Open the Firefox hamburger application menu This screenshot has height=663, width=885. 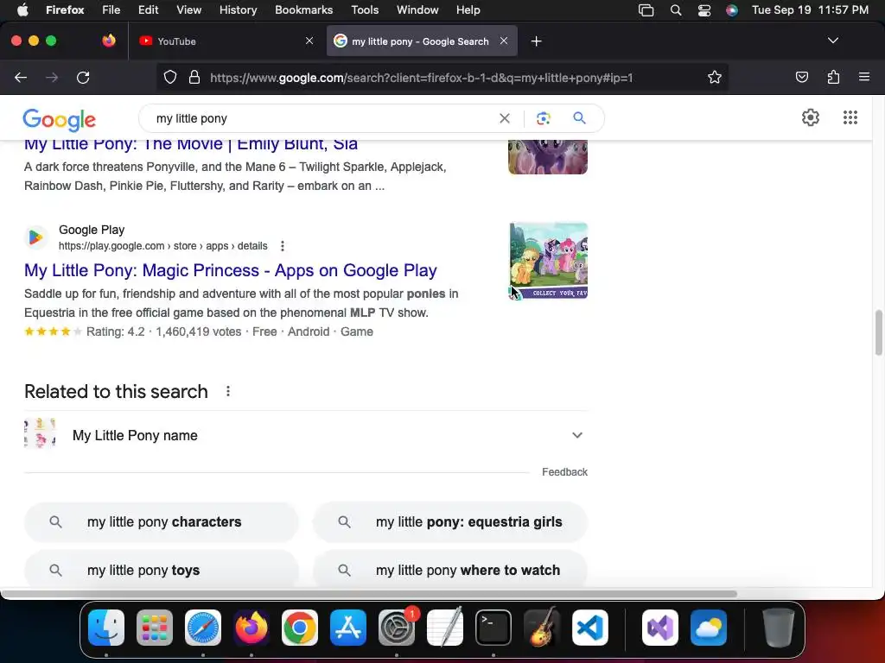tap(863, 77)
